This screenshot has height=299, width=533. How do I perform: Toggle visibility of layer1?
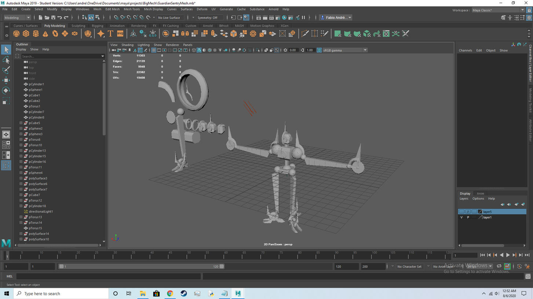461,217
